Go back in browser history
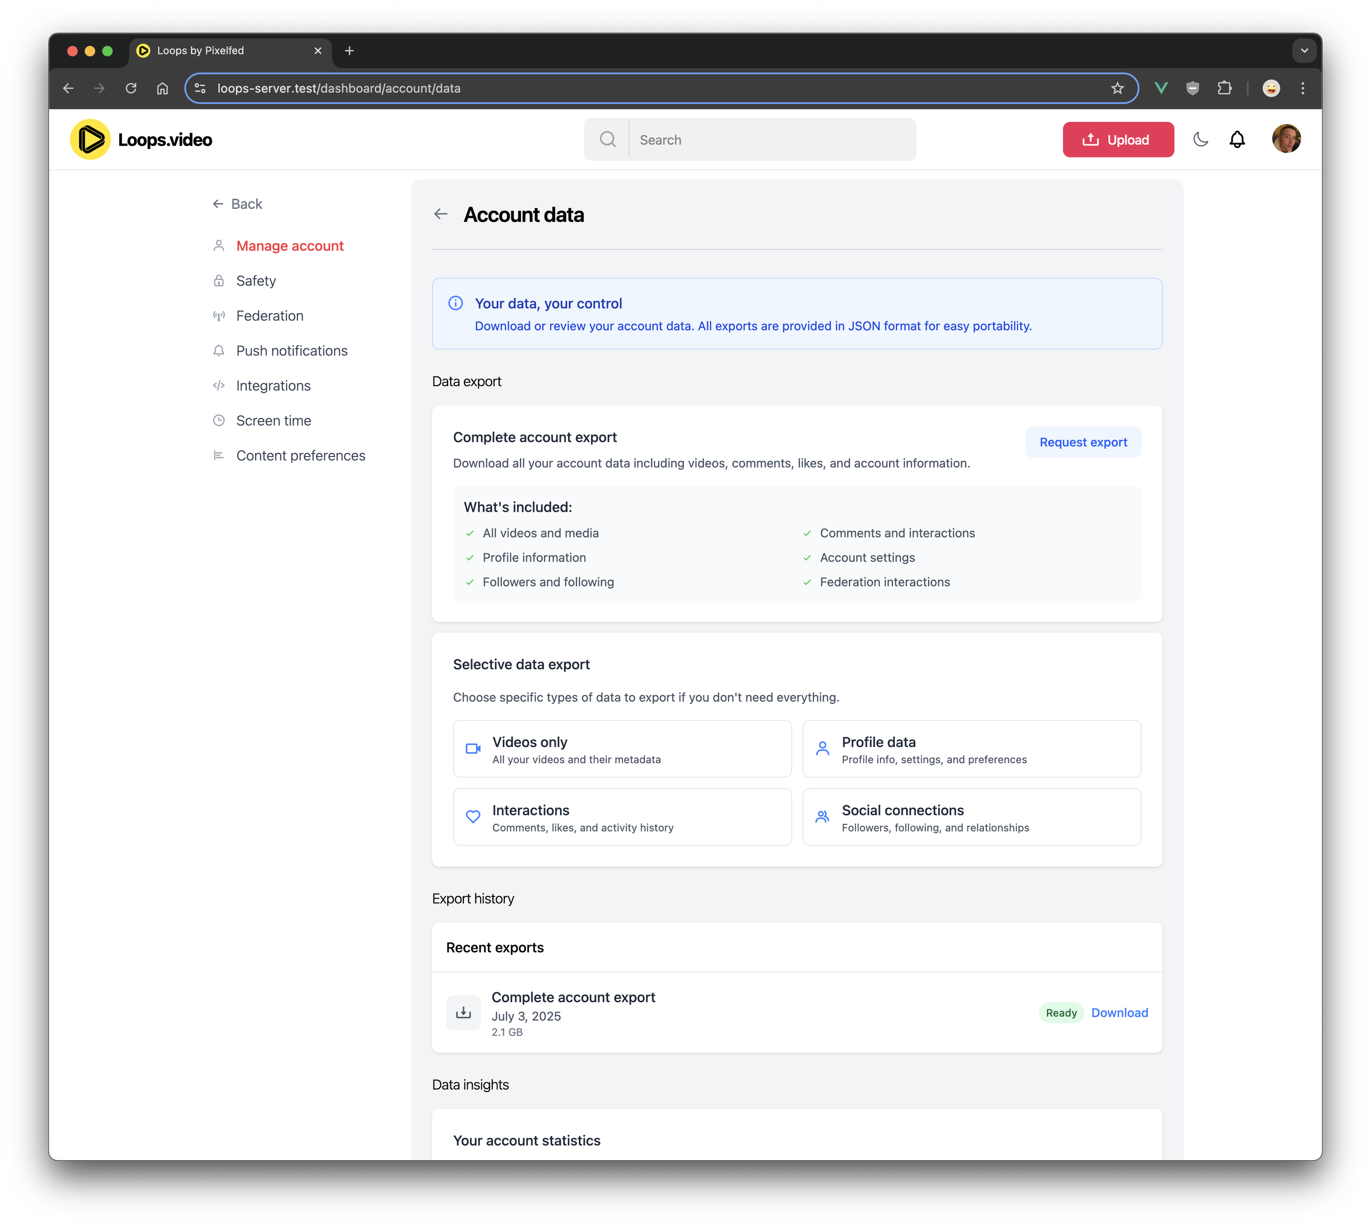1371x1225 pixels. point(69,88)
